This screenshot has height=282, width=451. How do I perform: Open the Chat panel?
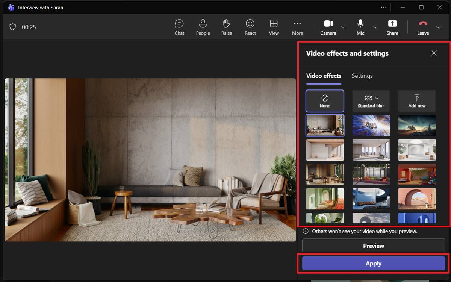pos(179,27)
